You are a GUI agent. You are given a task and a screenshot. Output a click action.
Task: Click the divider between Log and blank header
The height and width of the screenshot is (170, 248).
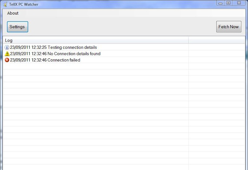click(188, 40)
